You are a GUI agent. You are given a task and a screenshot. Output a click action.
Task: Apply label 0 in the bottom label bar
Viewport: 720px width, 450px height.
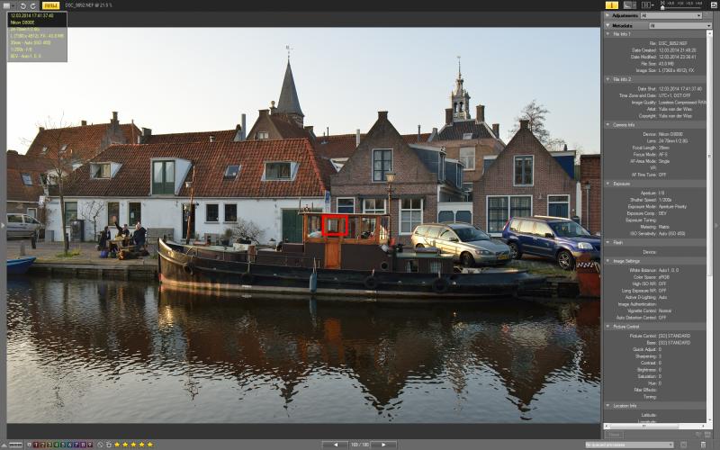click(x=30, y=445)
